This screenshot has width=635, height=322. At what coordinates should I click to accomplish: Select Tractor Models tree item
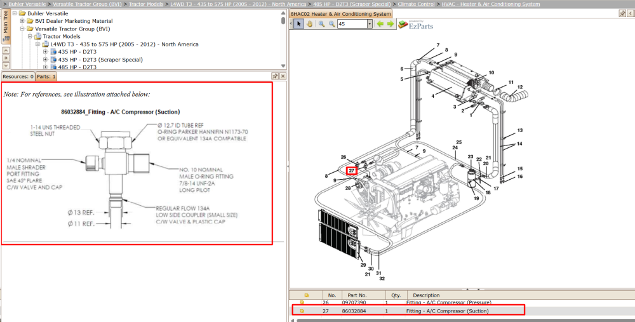[x=62, y=36]
